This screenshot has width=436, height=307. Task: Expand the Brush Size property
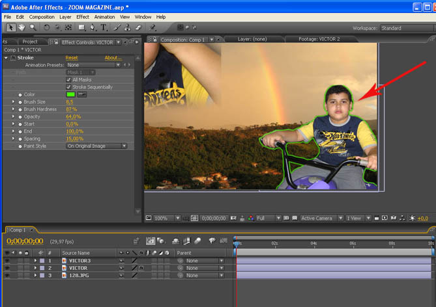(13, 102)
